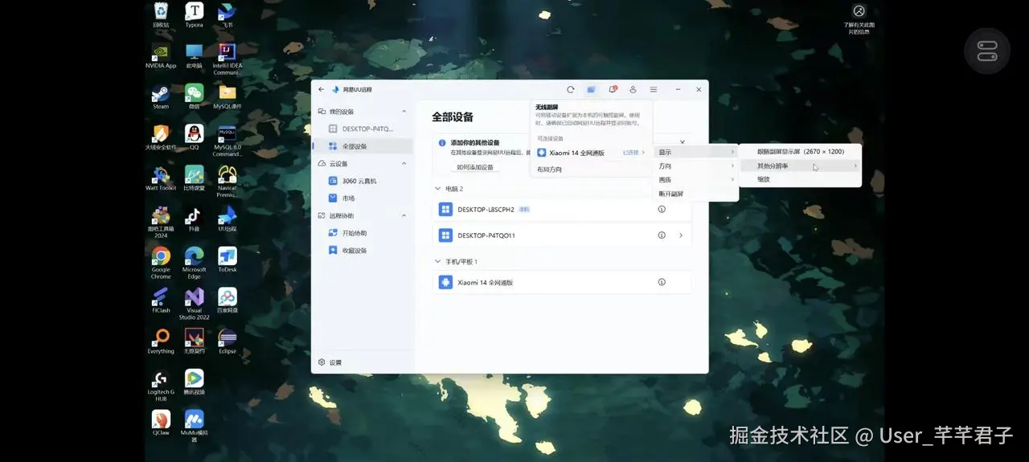Image resolution: width=1029 pixels, height=462 pixels.
Task: Select Xiaomi 14 全网通版 in the device list
Action: 562,283
